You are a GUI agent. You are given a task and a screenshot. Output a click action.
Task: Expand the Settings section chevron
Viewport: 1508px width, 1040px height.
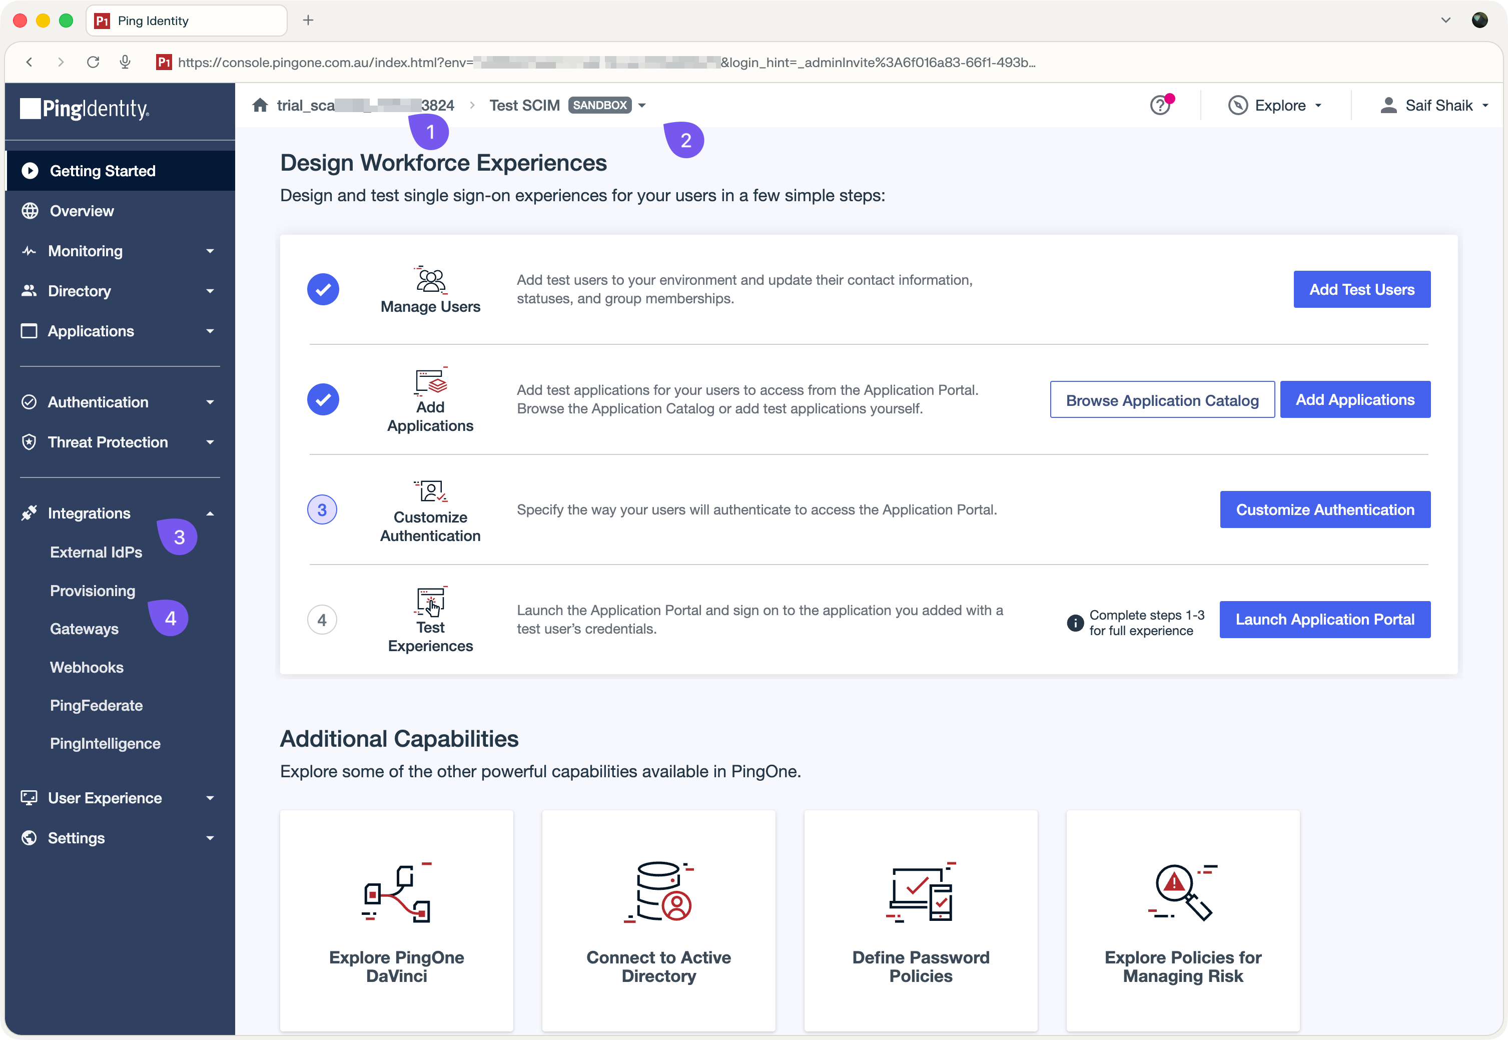click(210, 838)
